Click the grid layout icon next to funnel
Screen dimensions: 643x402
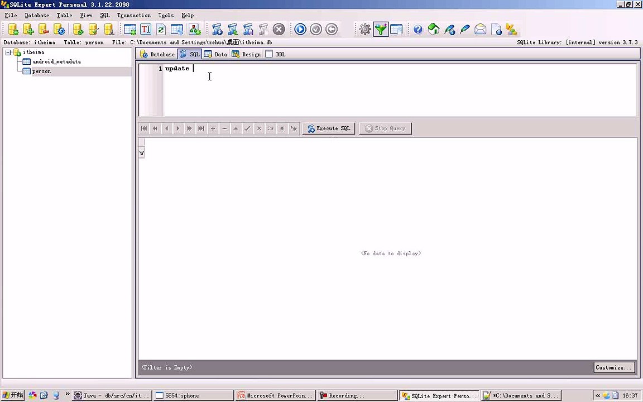[396, 29]
